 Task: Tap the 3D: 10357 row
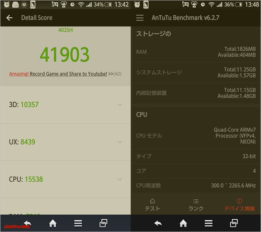(x=65, y=105)
